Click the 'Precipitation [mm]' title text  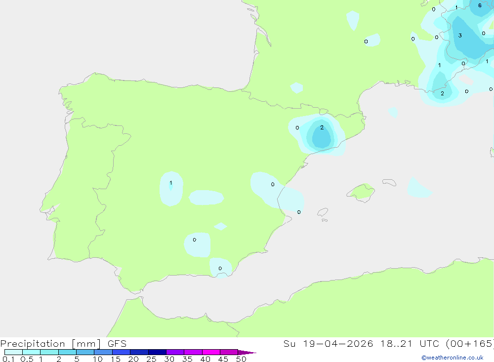51,344
